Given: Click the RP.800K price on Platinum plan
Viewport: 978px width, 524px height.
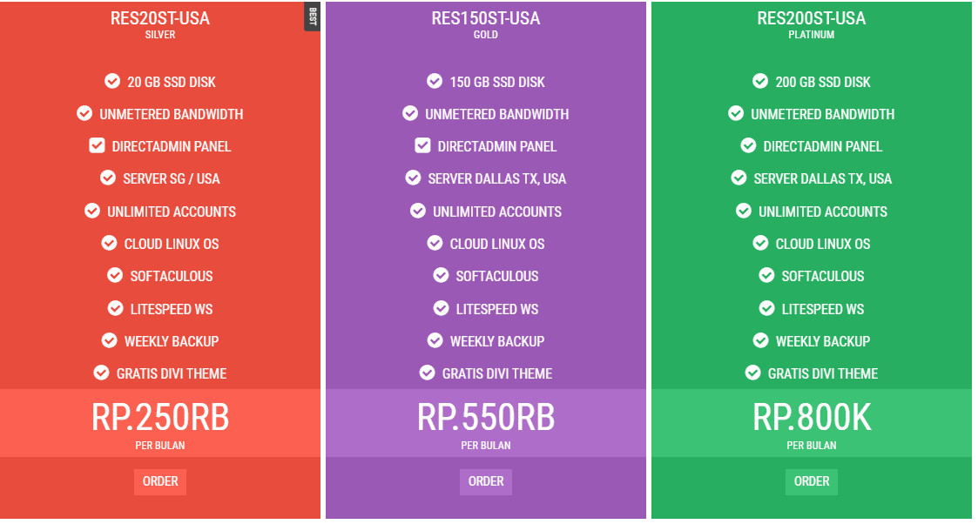Looking at the screenshot, I should click(x=812, y=418).
